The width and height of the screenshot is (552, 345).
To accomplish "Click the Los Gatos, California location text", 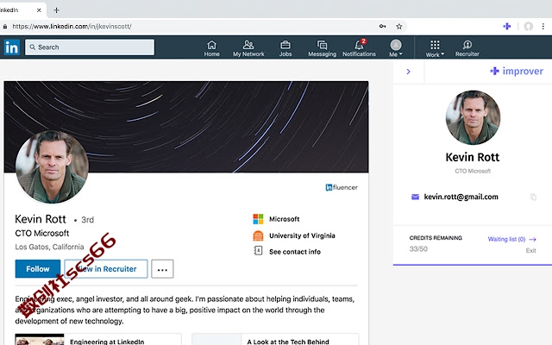I will (50, 247).
